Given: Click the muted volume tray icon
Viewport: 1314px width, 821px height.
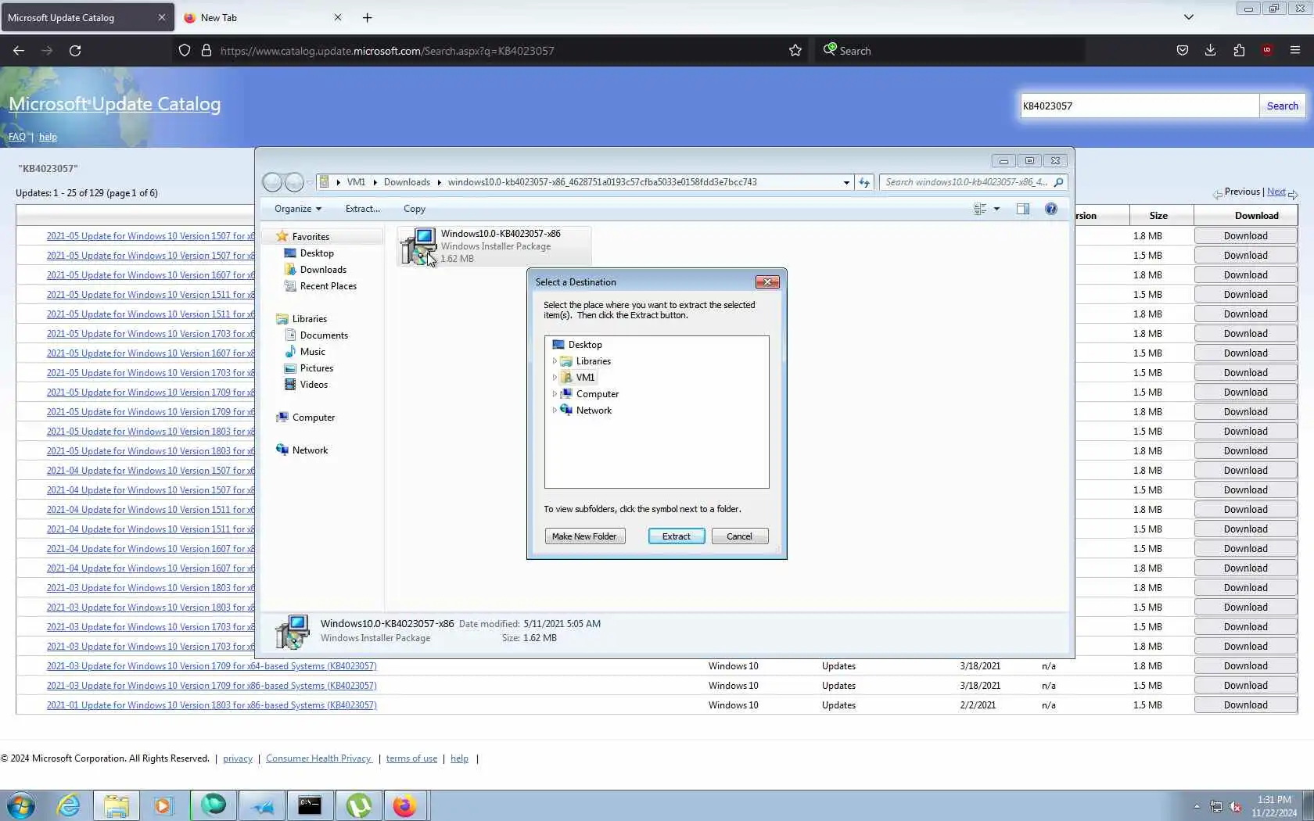Looking at the screenshot, I should coord(1235,806).
